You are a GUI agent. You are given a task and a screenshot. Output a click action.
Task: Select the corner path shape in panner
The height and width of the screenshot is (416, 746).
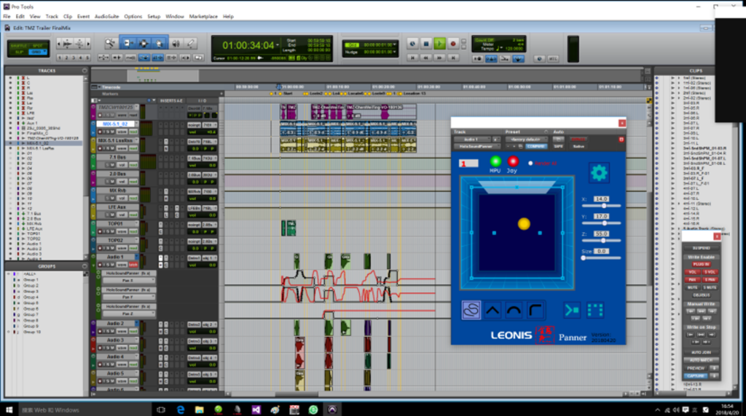535,310
